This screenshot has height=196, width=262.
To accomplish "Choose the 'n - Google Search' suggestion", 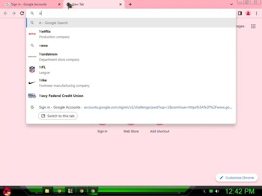I will point(131,23).
